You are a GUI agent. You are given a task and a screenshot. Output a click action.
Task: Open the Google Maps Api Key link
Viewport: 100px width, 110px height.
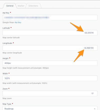[x=18, y=22]
